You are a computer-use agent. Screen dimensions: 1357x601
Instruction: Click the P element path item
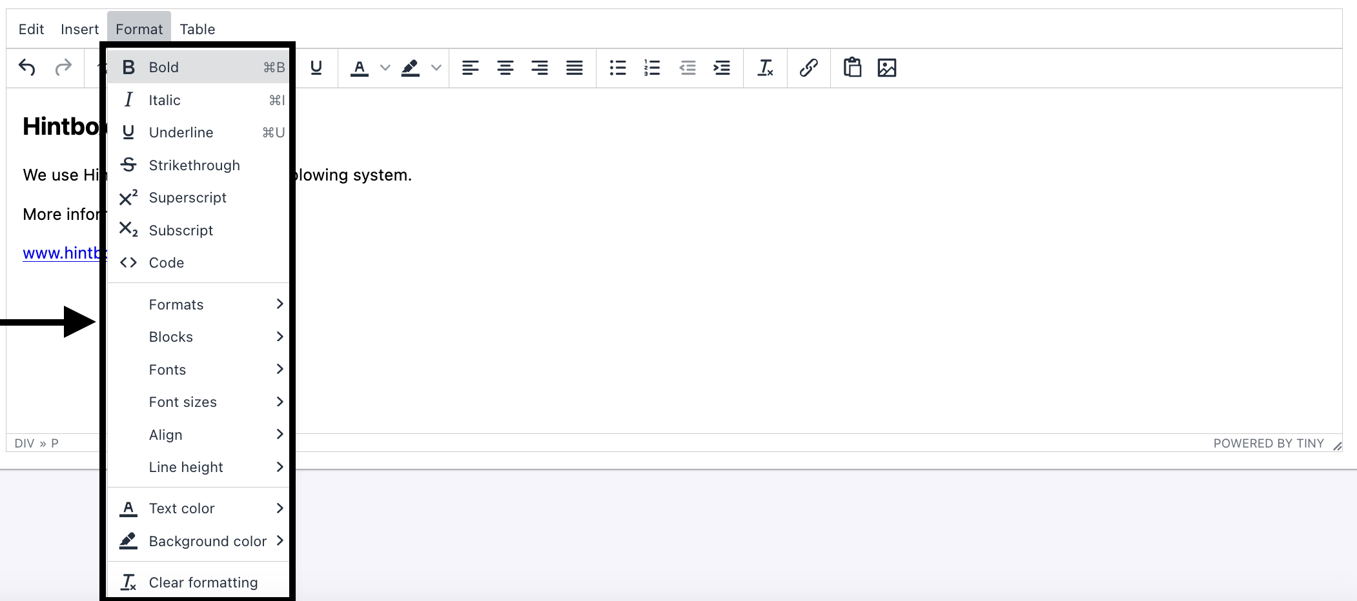tap(55, 443)
